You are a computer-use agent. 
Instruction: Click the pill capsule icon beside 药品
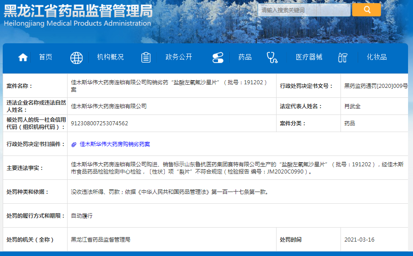point(218,58)
